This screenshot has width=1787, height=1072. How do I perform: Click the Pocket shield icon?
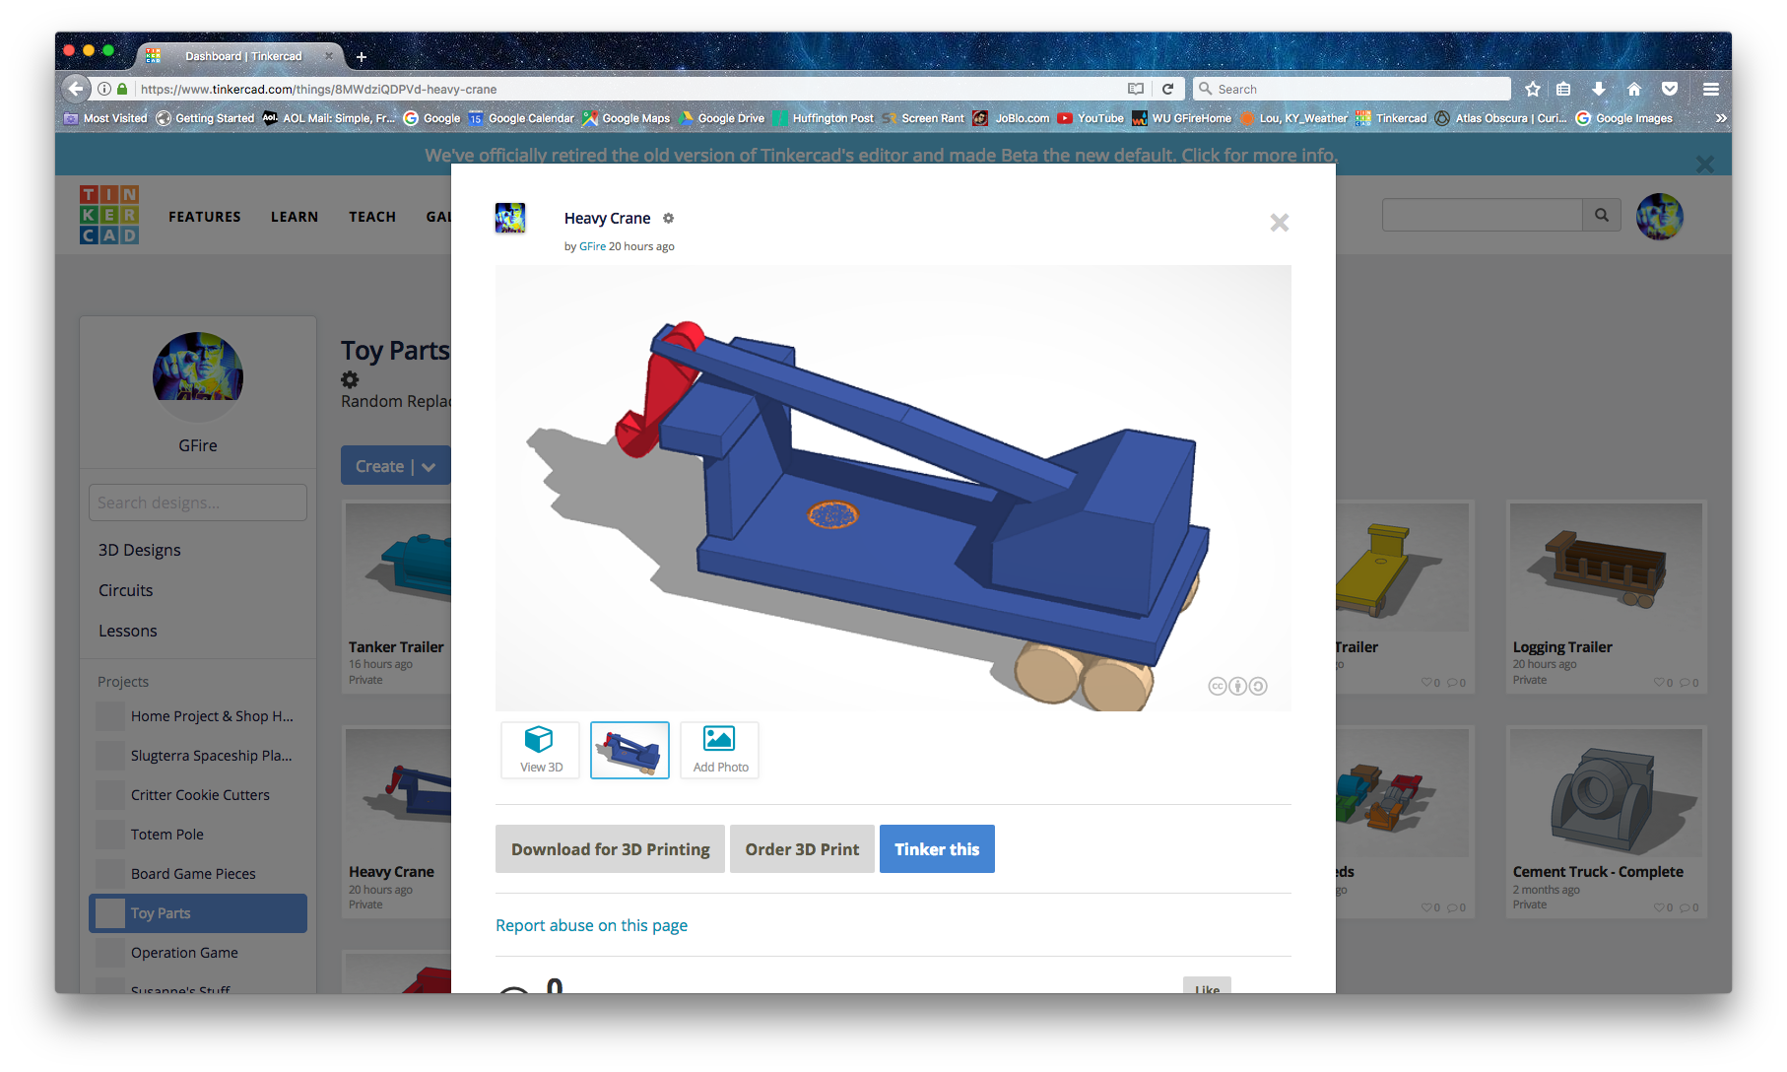(x=1670, y=89)
